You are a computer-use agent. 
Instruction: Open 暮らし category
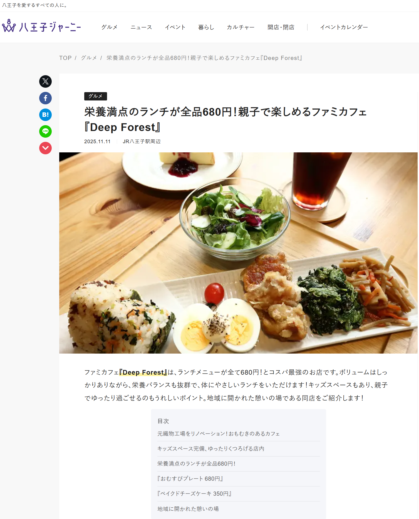coord(206,27)
